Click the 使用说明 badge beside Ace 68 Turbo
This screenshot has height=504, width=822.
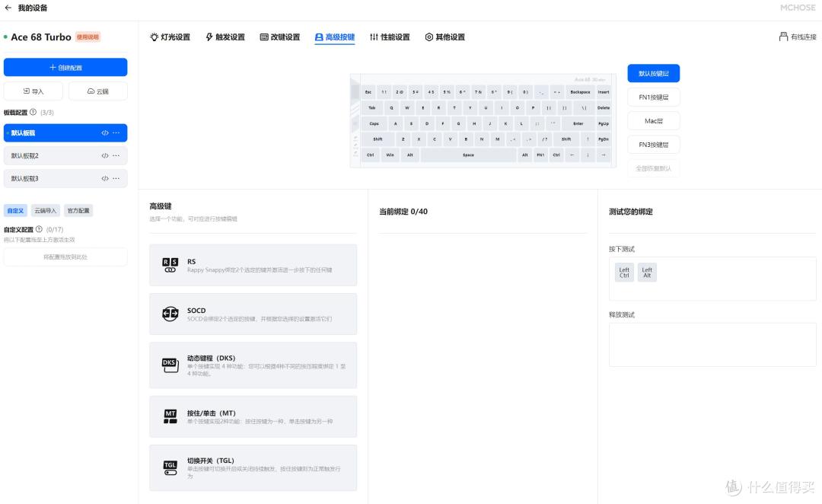(x=88, y=37)
